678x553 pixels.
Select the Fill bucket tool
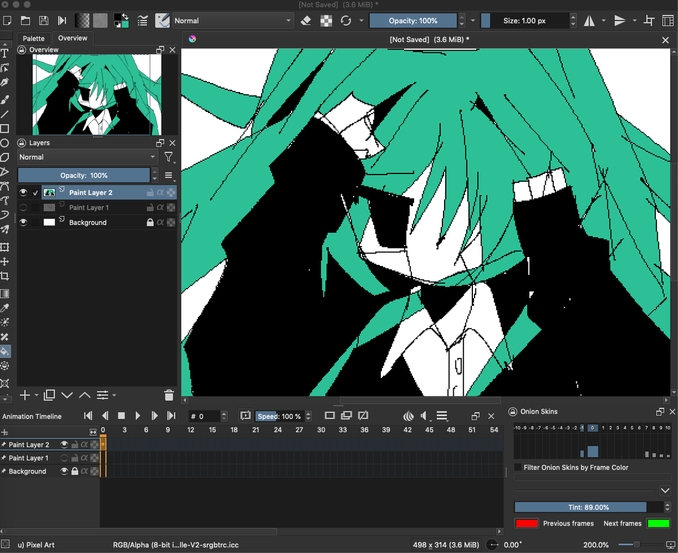click(x=5, y=351)
